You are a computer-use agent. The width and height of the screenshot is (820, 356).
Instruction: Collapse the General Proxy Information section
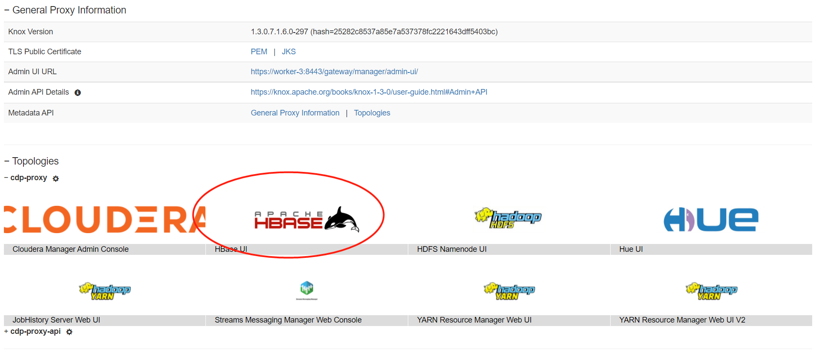[x=7, y=10]
